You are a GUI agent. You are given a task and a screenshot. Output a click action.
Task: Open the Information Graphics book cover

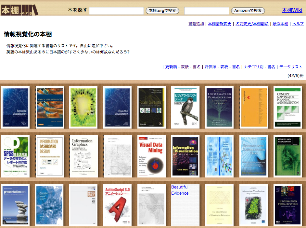click(84, 156)
